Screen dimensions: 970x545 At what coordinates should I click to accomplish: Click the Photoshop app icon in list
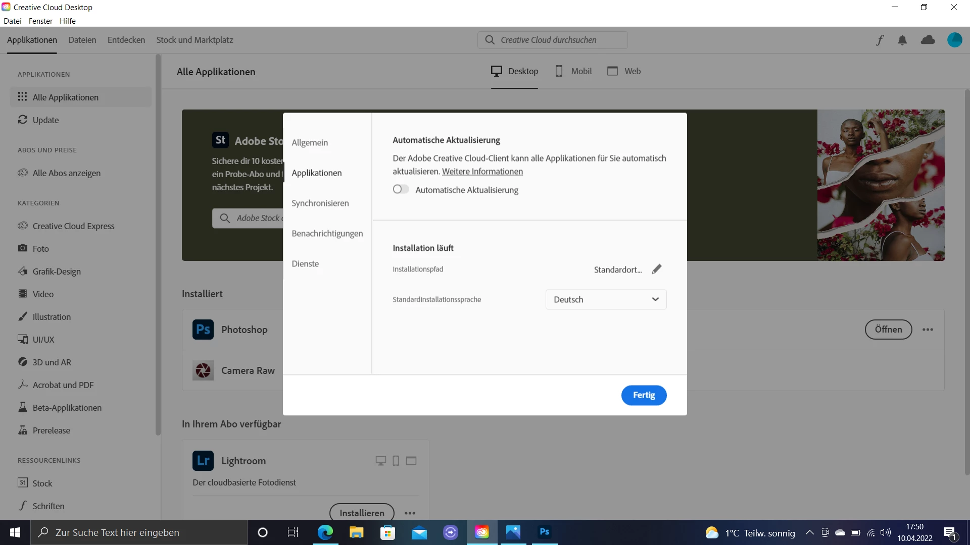pyautogui.click(x=203, y=330)
